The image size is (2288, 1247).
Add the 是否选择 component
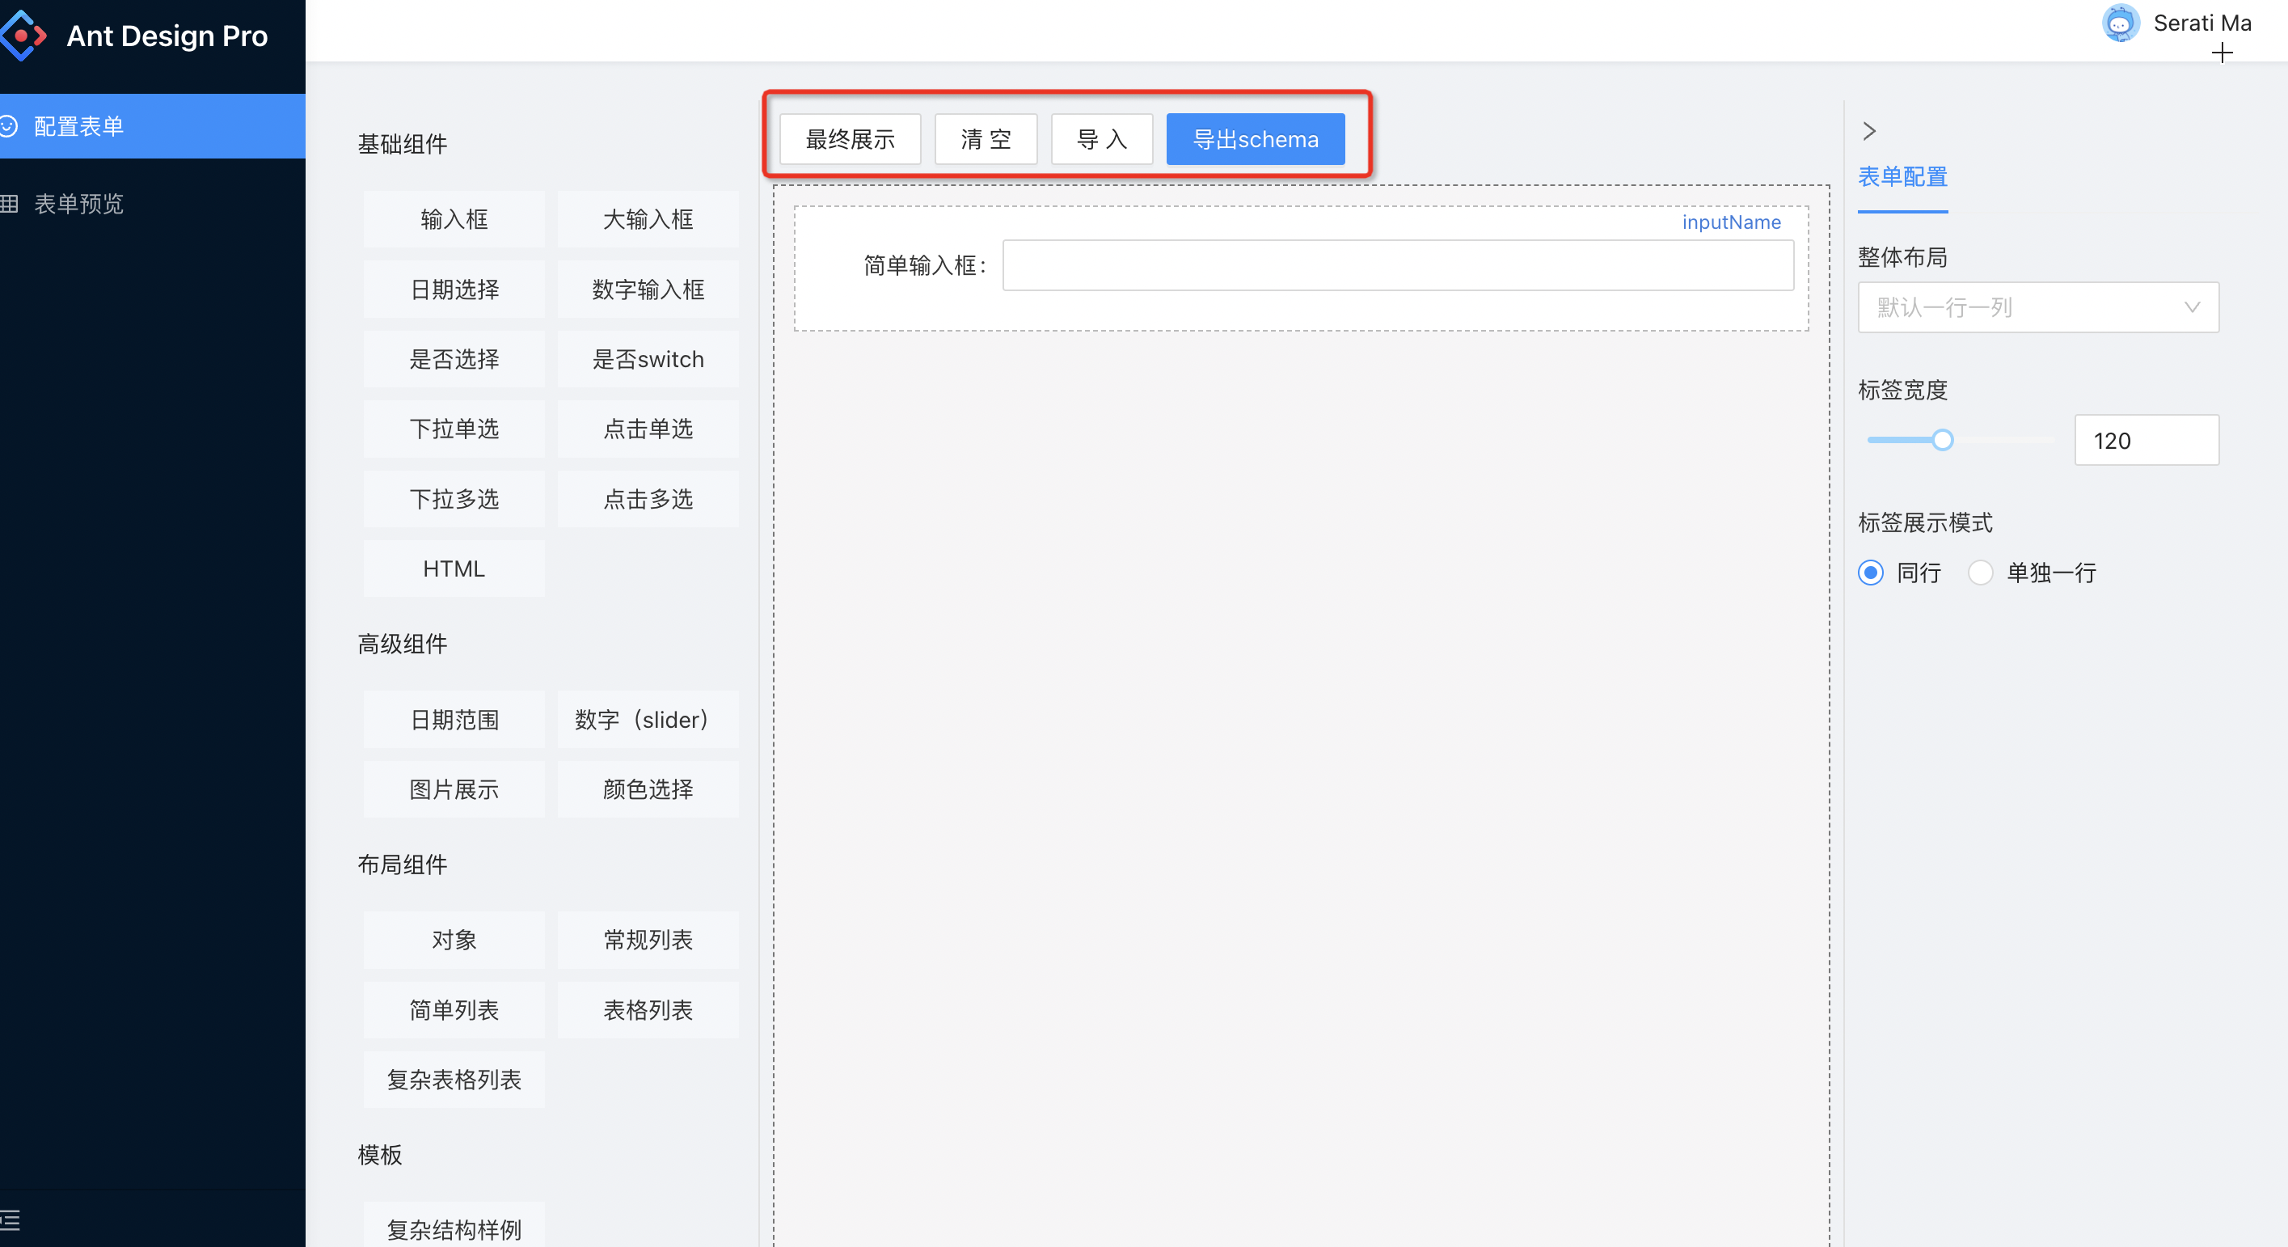click(454, 359)
